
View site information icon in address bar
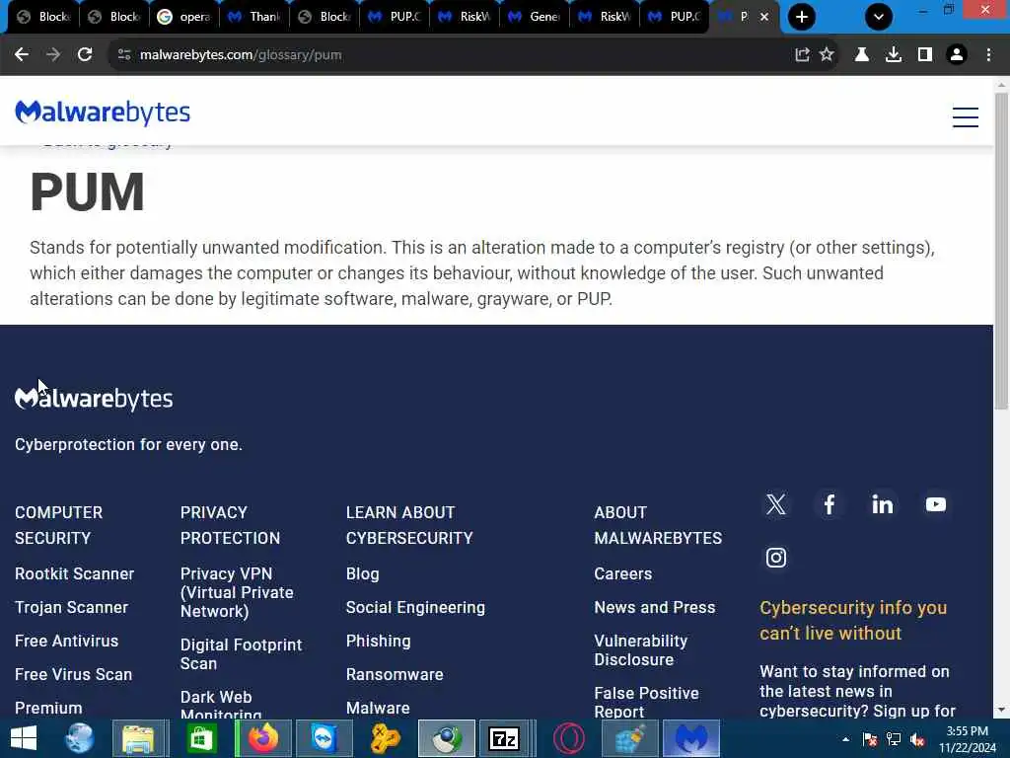(124, 55)
